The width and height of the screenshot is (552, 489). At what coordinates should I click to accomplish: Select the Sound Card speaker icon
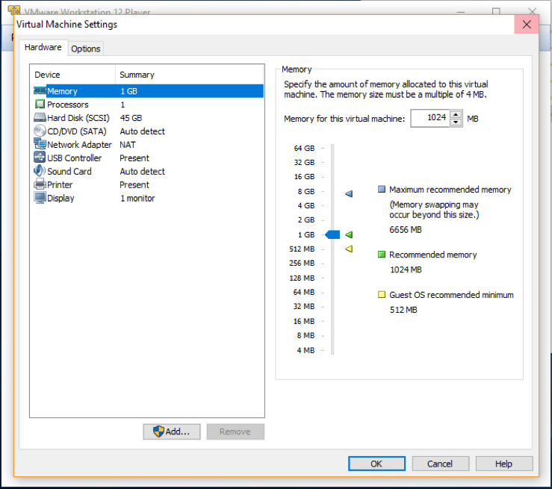click(40, 172)
